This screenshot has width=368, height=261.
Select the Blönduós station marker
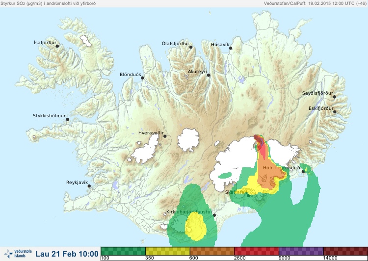tap(142, 78)
